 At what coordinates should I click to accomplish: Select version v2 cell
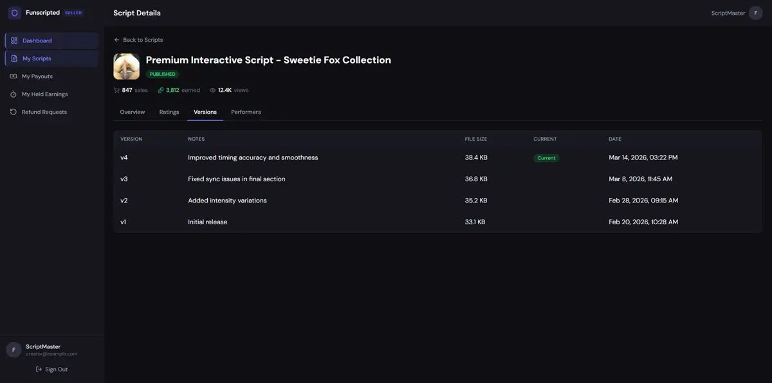(124, 200)
